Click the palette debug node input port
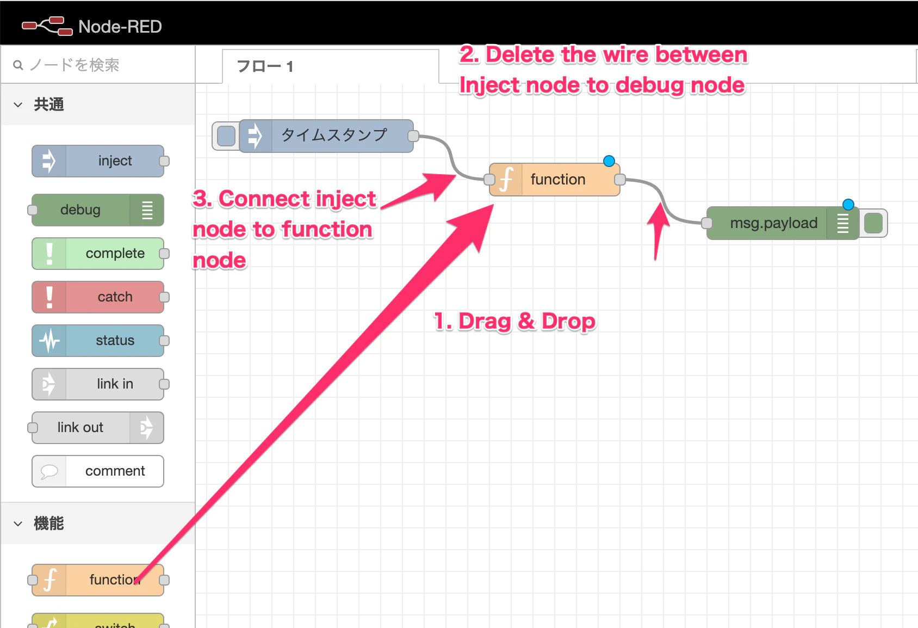This screenshot has height=628, width=918. coord(33,210)
